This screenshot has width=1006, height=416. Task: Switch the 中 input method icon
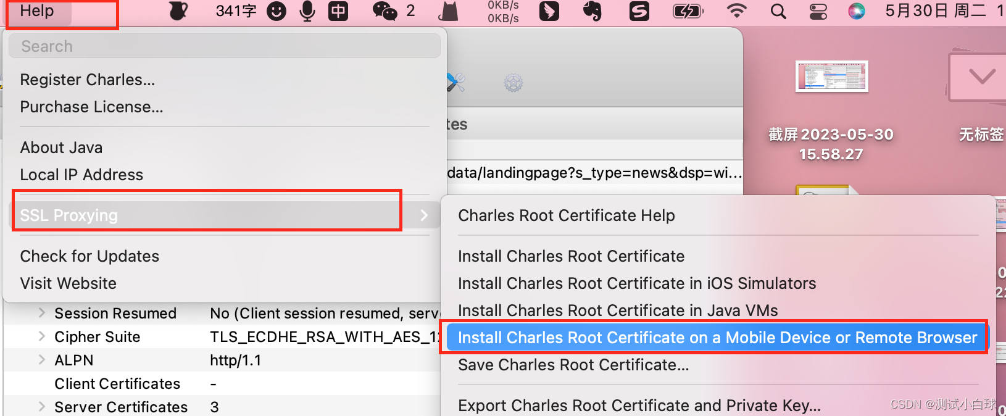338,11
